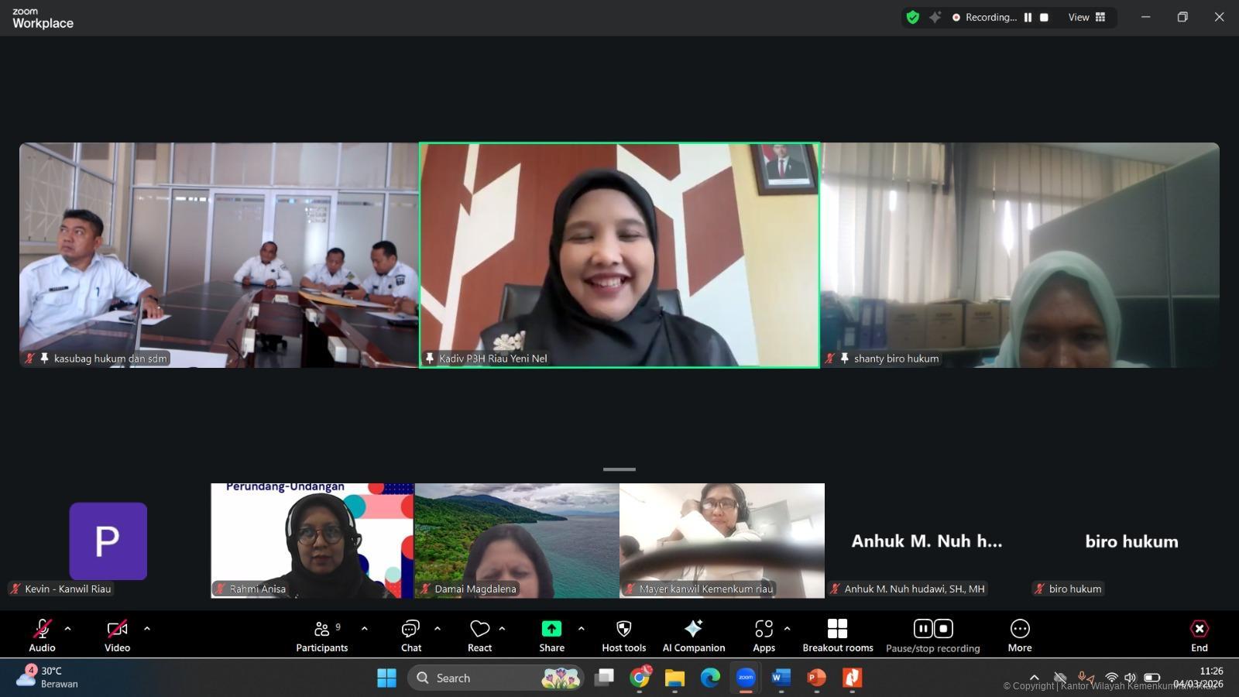Open the Chat panel
Screen dimensions: 1239x697
[410, 635]
